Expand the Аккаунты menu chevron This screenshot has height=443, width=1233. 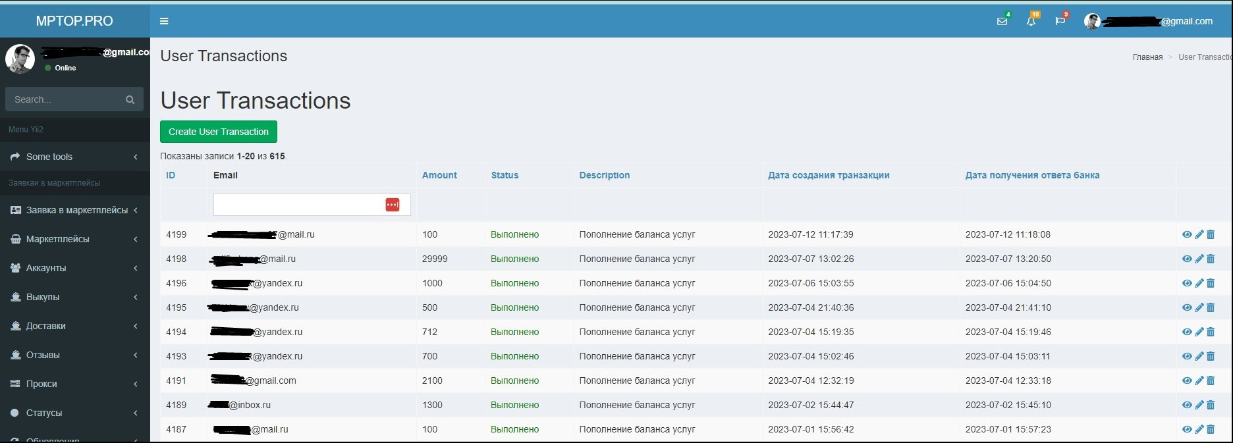click(136, 268)
